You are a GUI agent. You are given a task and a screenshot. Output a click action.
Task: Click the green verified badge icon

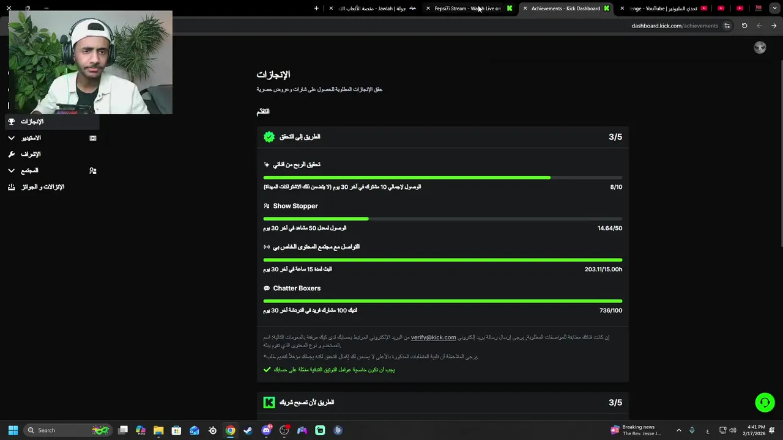269,137
